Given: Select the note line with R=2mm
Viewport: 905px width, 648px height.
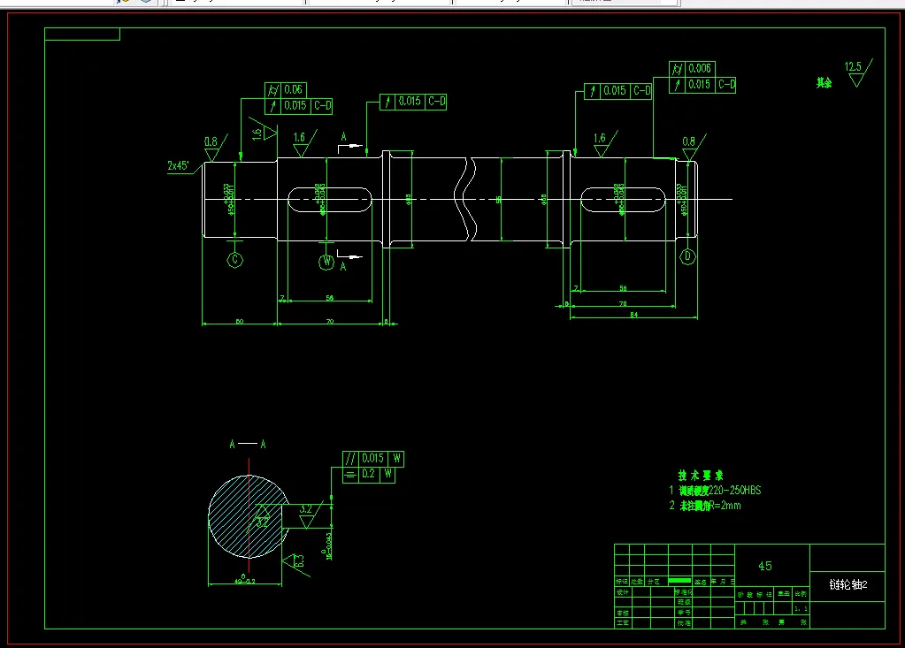Looking at the screenshot, I should pos(705,506).
